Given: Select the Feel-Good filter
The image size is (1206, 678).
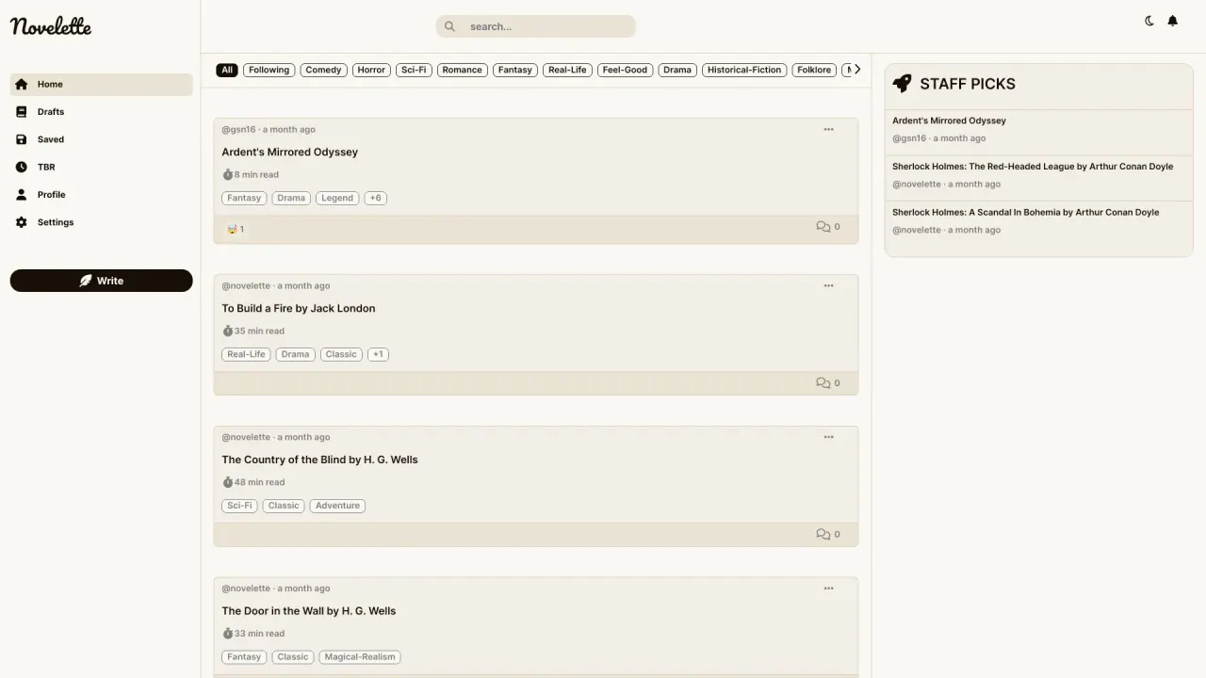Looking at the screenshot, I should (625, 70).
